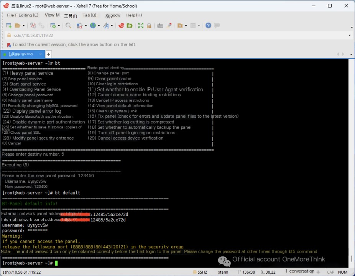Click the Xshell app icon in title bar
The height and width of the screenshot is (276, 355).
click(7, 6)
